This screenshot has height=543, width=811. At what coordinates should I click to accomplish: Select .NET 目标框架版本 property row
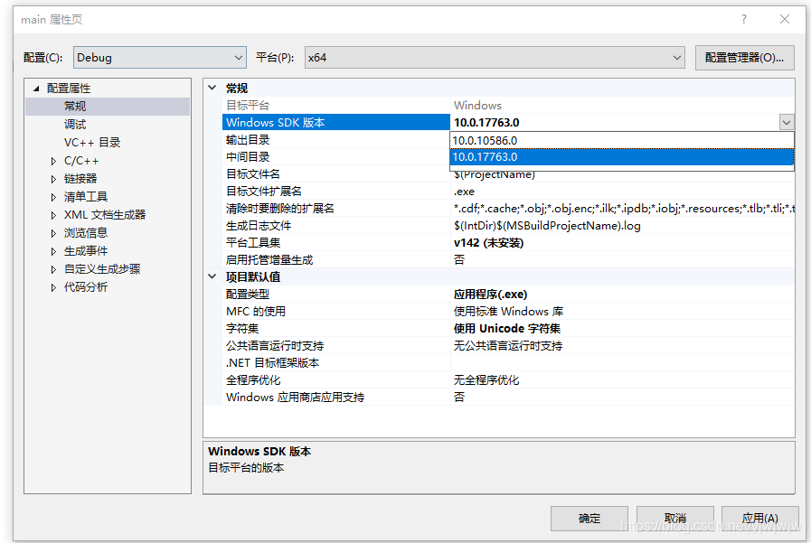(508, 362)
